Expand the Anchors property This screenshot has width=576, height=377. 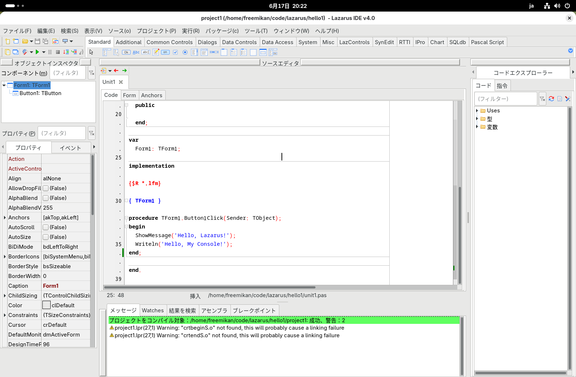tap(5, 218)
